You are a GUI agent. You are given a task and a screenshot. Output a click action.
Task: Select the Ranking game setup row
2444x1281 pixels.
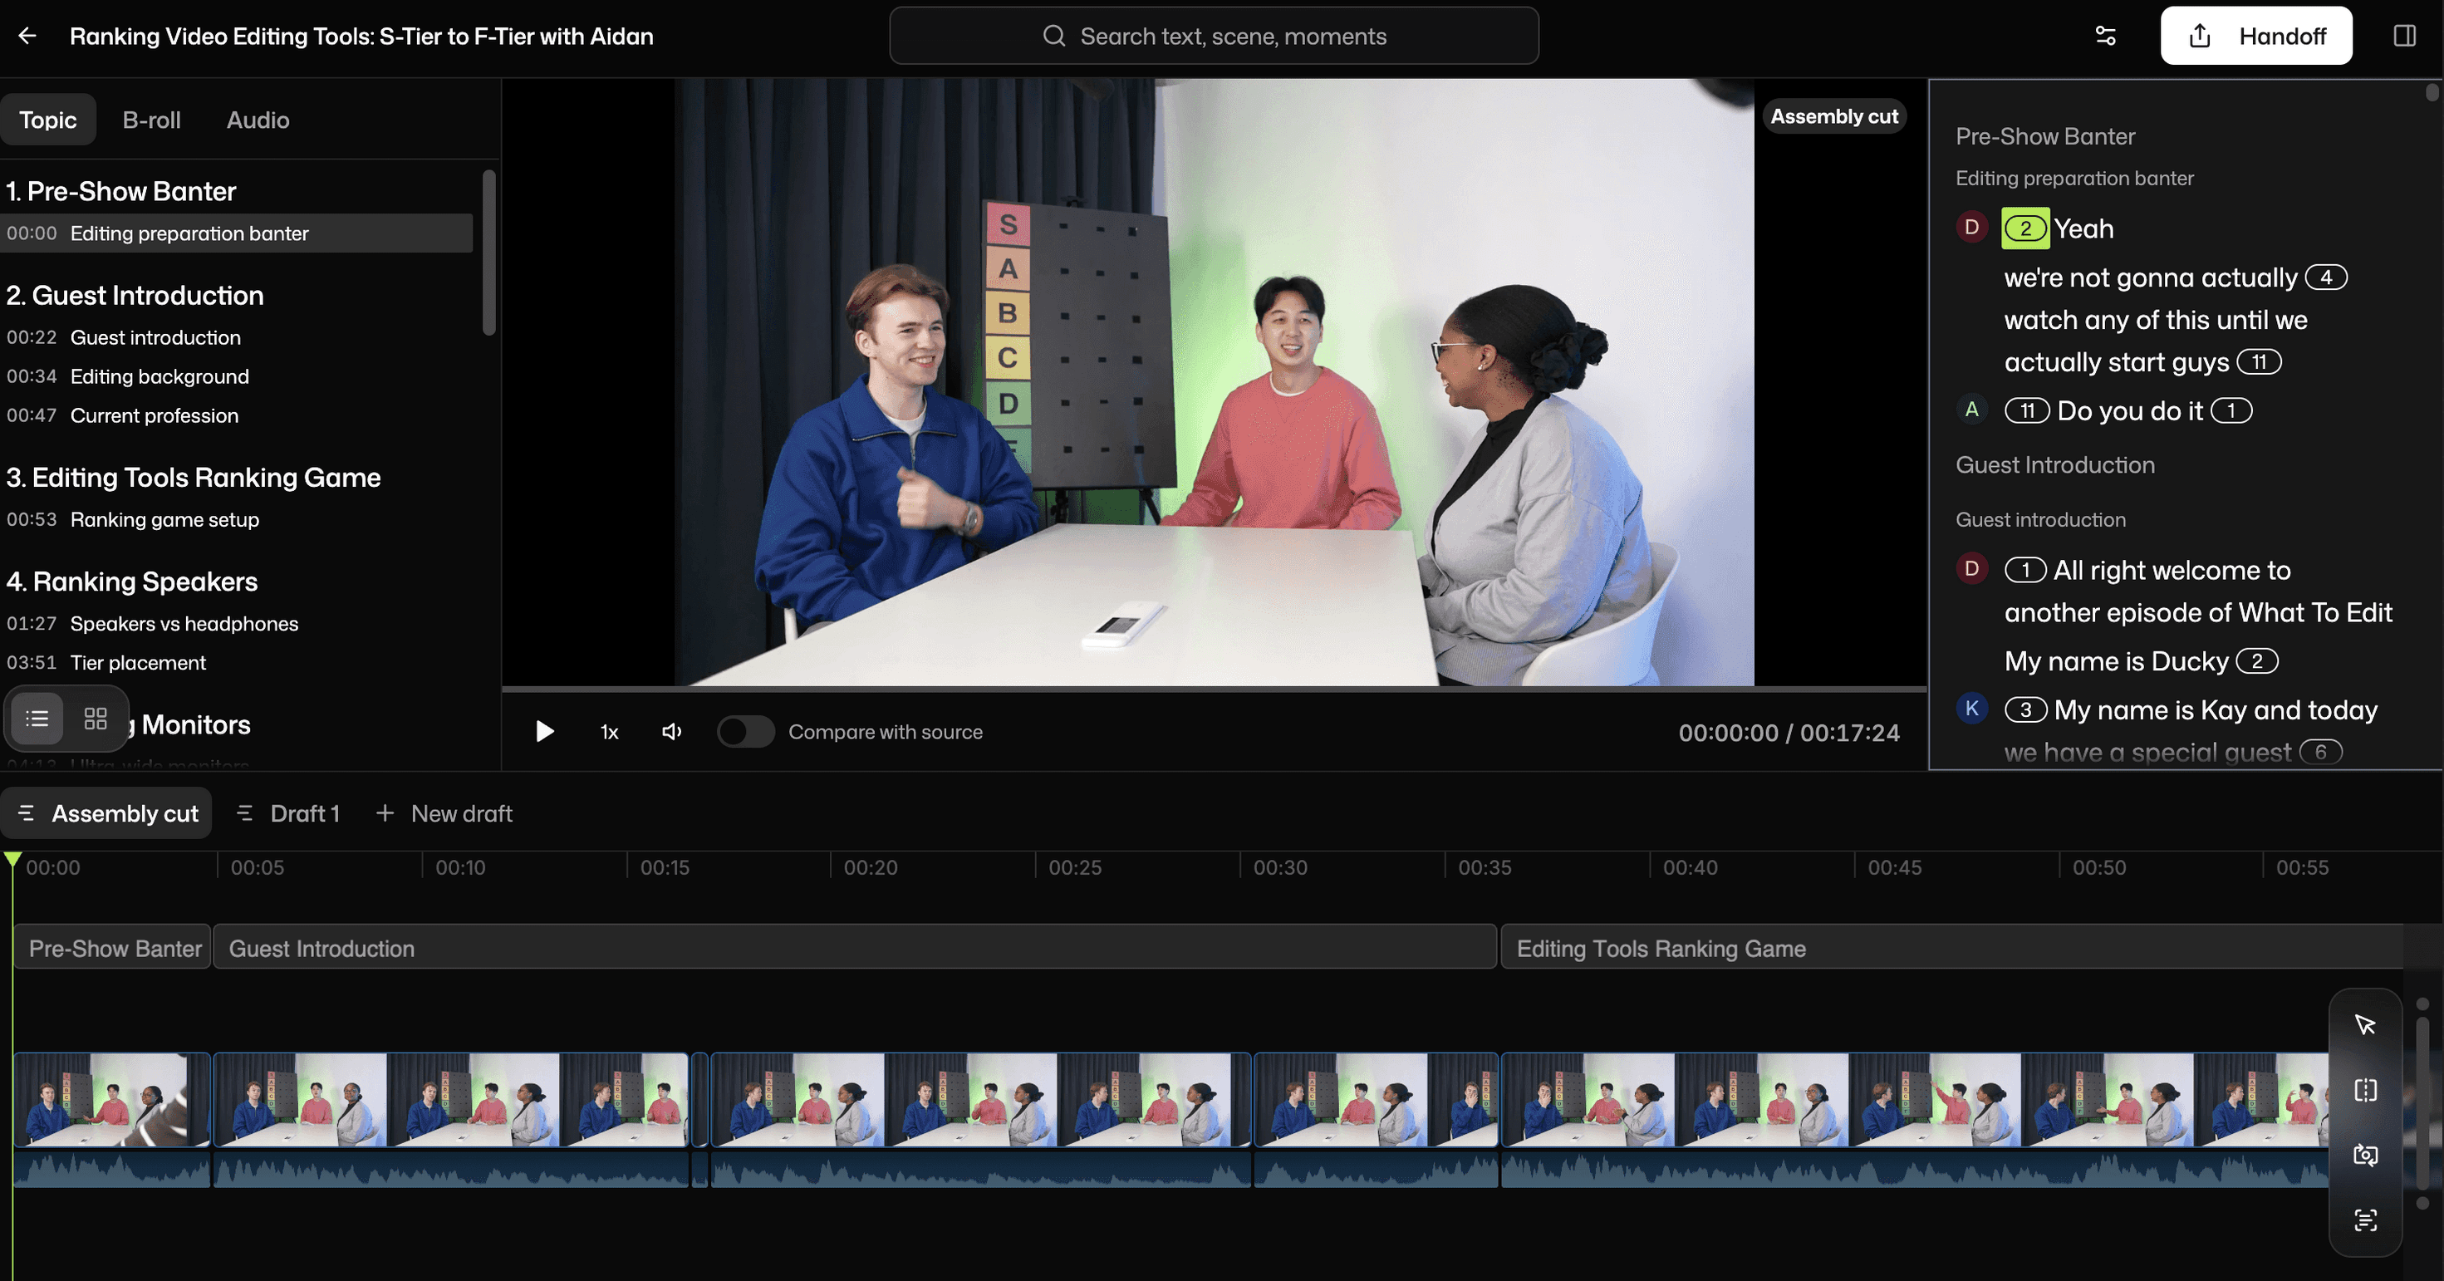click(x=236, y=520)
